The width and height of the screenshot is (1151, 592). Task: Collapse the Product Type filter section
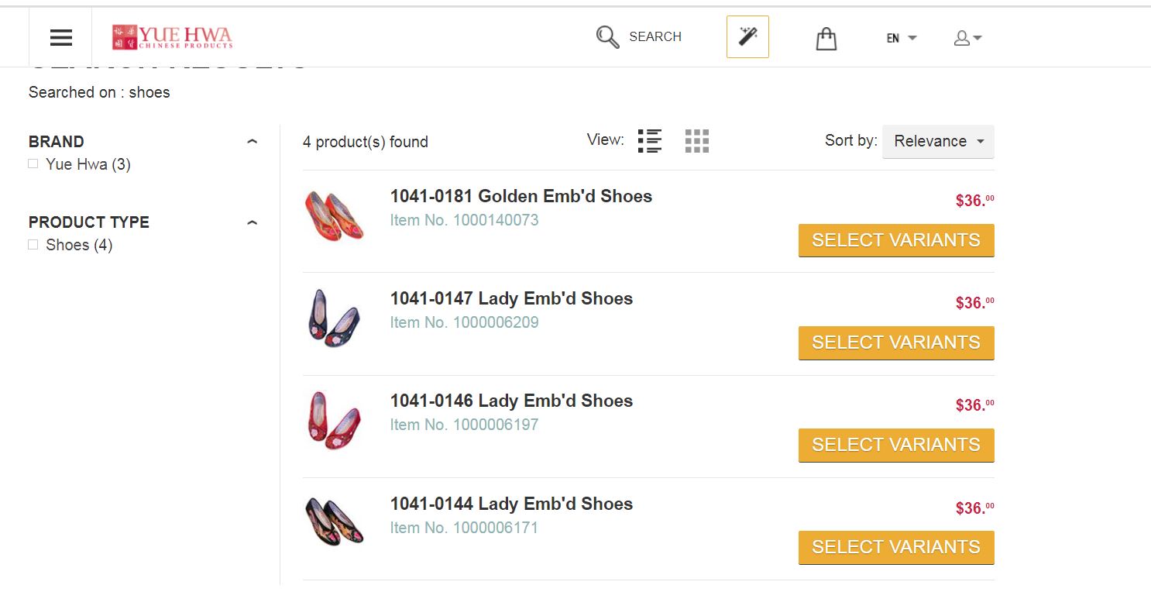(252, 222)
